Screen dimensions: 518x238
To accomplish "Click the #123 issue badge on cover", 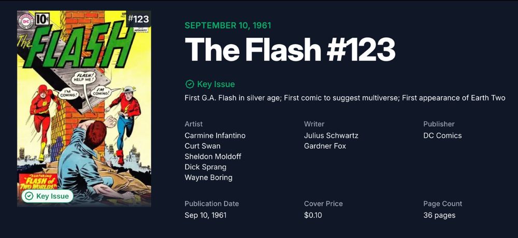I will [x=138, y=19].
